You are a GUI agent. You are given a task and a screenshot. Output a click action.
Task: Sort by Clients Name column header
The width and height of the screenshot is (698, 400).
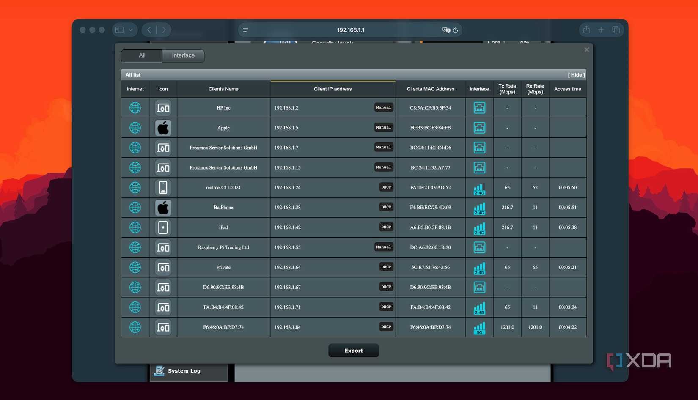223,89
